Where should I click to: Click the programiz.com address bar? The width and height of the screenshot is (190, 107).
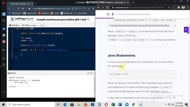click(x=140, y=7)
